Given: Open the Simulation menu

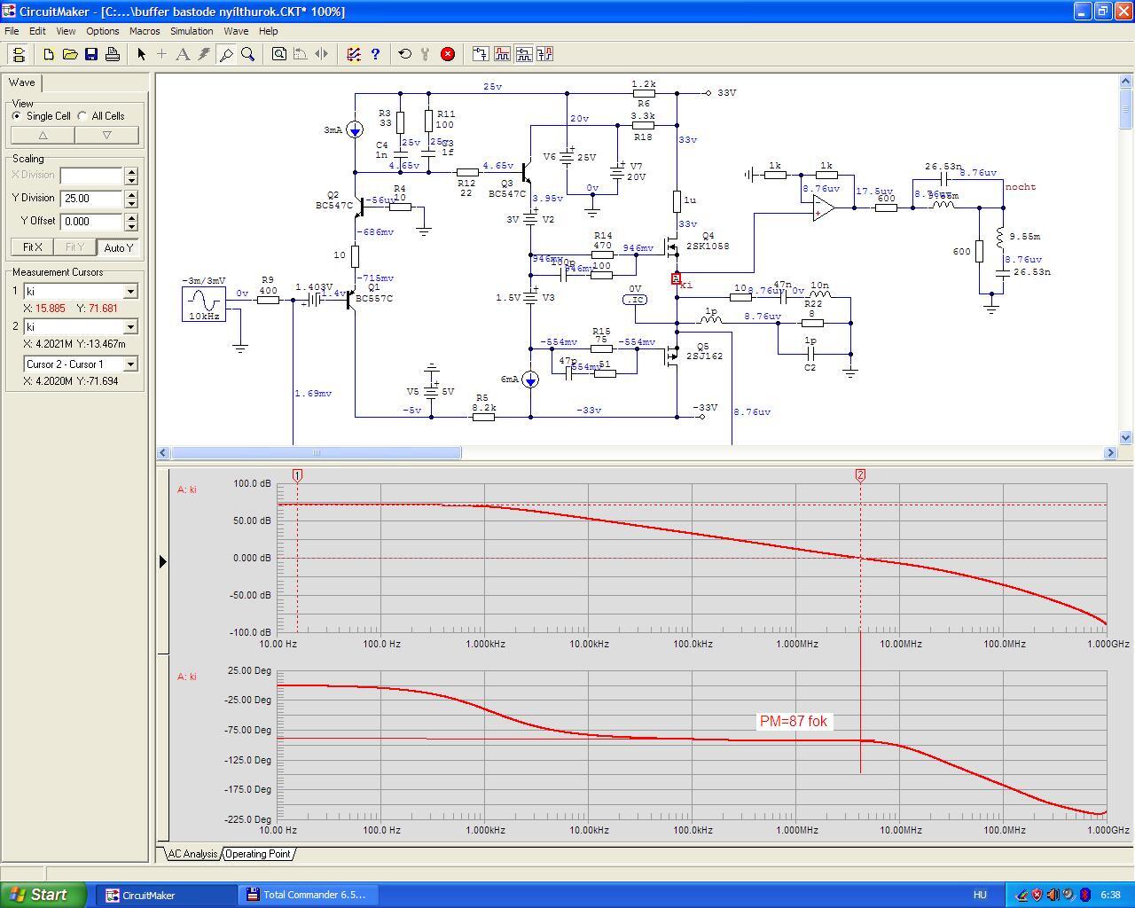Looking at the screenshot, I should [x=192, y=31].
